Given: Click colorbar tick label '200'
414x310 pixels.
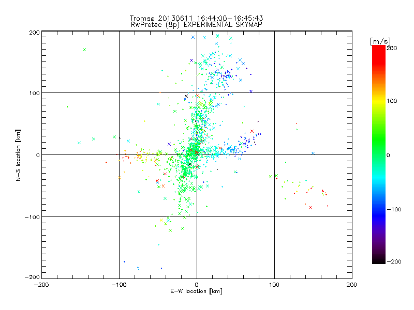Looking at the screenshot, I should (x=392, y=48).
